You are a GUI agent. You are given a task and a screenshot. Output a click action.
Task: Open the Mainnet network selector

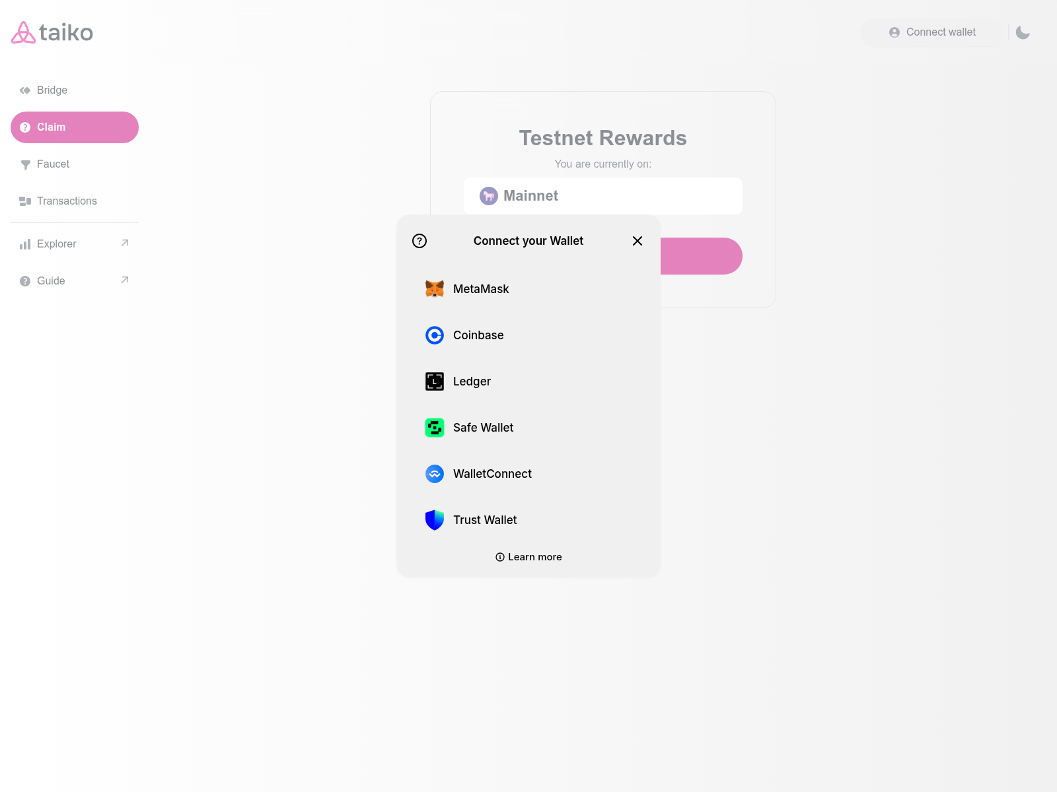(603, 196)
